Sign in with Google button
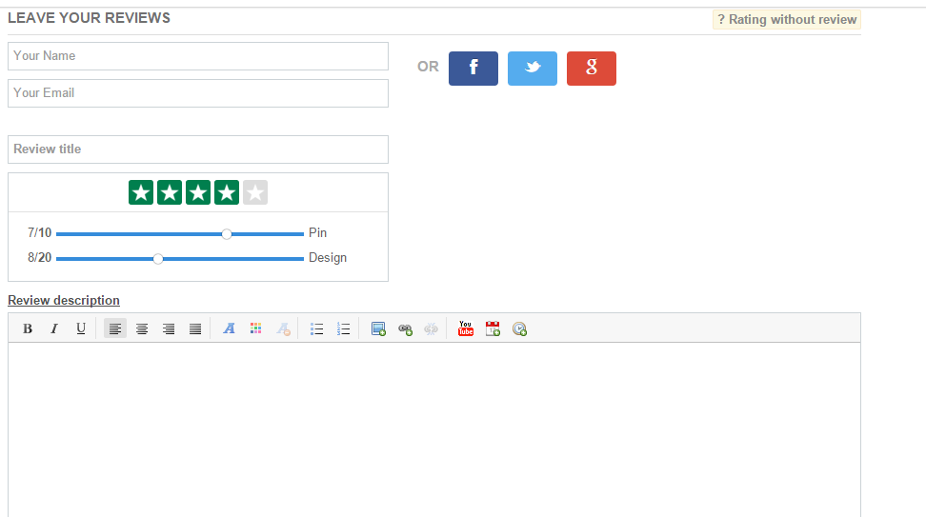This screenshot has height=517, width=926. pos(592,69)
